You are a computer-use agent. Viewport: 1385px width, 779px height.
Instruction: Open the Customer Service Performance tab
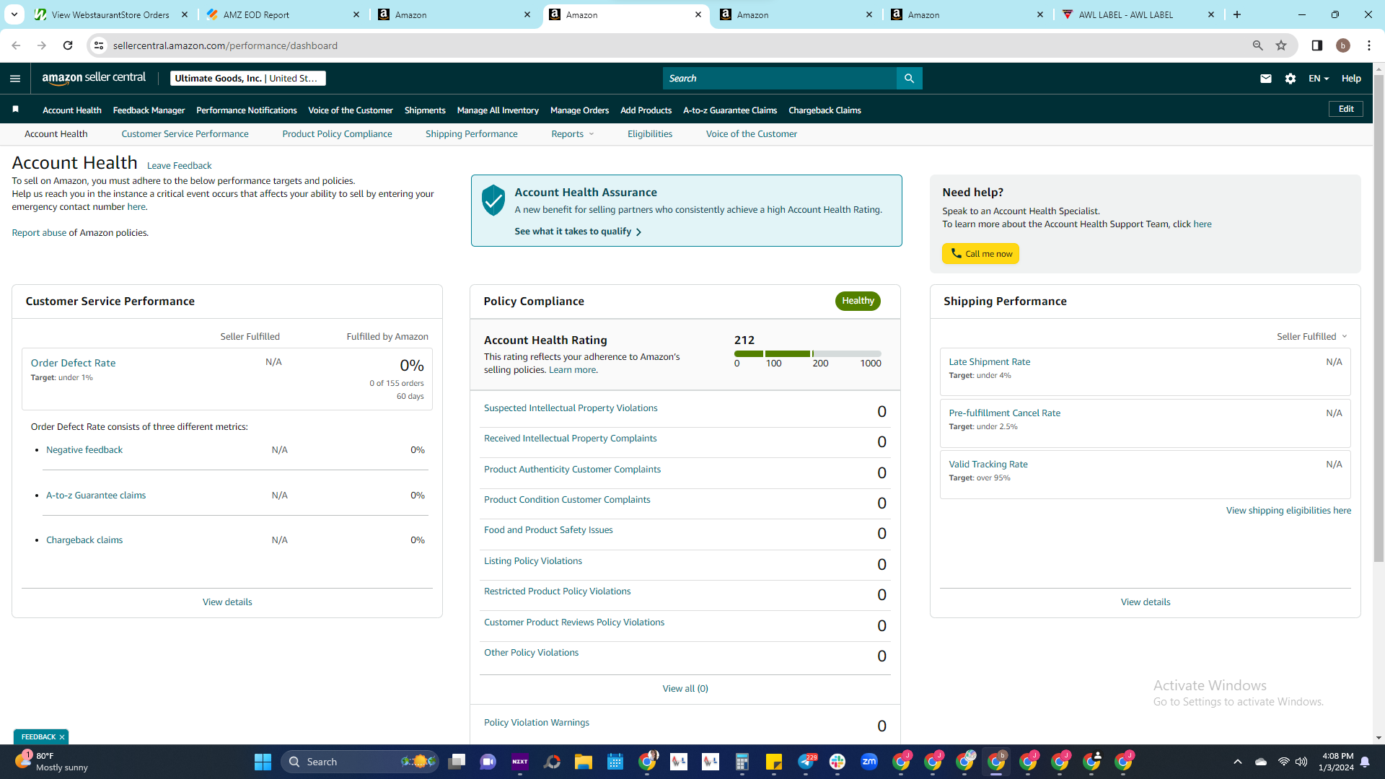(185, 134)
